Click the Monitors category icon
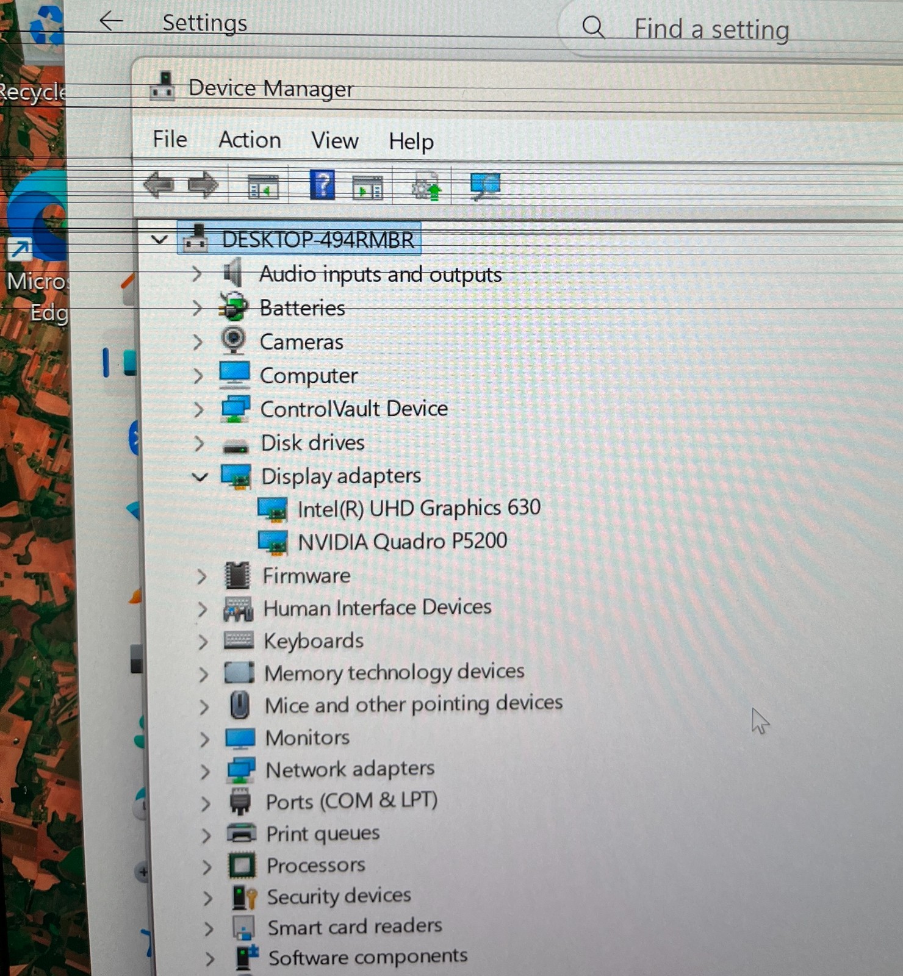 pos(240,738)
